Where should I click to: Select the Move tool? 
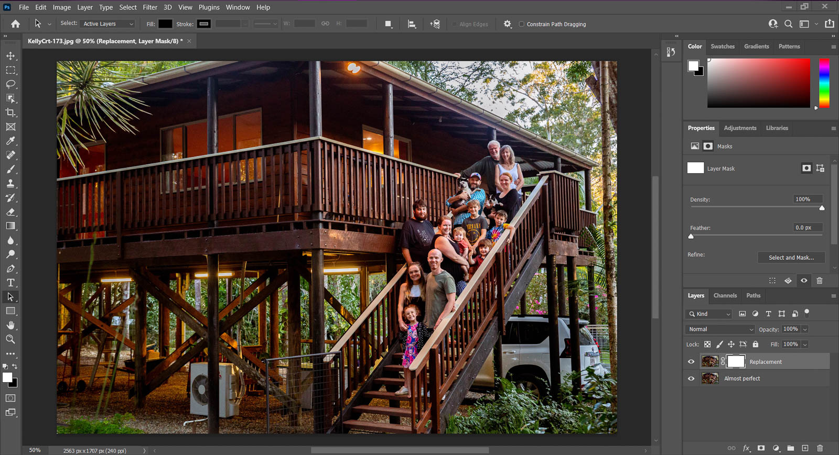[10, 56]
